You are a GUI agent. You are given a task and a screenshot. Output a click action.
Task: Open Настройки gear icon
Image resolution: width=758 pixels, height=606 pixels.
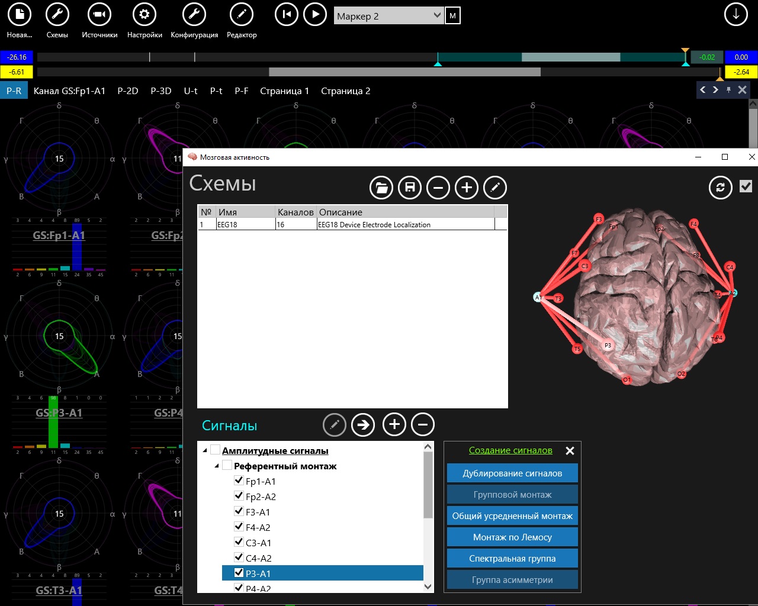(x=144, y=14)
